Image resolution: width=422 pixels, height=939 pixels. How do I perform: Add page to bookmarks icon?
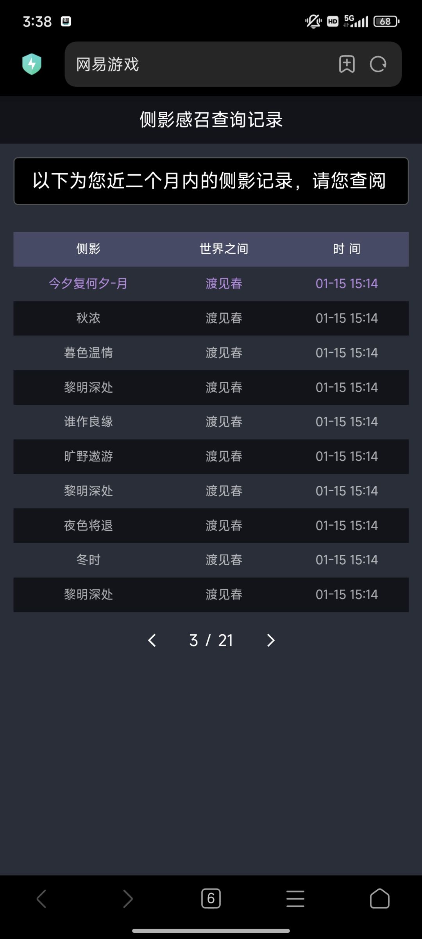[347, 64]
